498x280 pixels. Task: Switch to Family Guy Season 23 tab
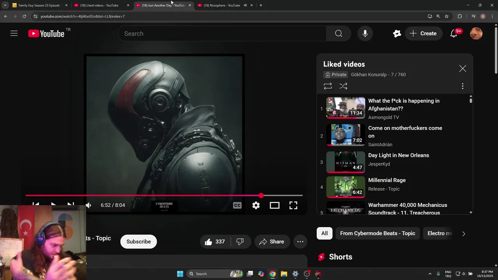click(x=39, y=5)
